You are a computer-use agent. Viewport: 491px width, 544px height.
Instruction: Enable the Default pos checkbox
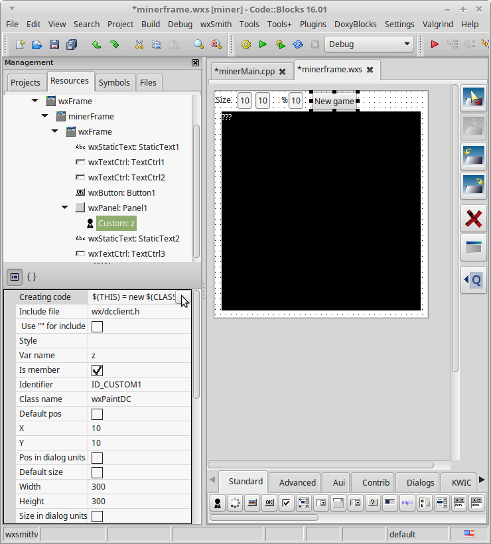coord(97,414)
